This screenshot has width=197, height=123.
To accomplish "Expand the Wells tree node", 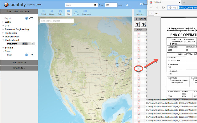I will point(3,22).
